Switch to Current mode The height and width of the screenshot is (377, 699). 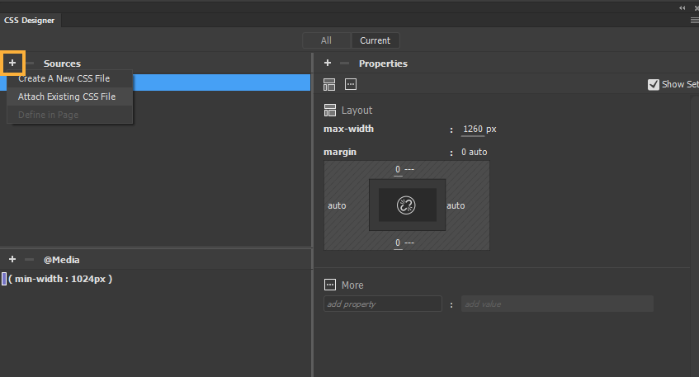(x=375, y=40)
